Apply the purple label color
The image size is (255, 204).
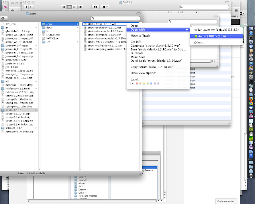tap(155, 83)
